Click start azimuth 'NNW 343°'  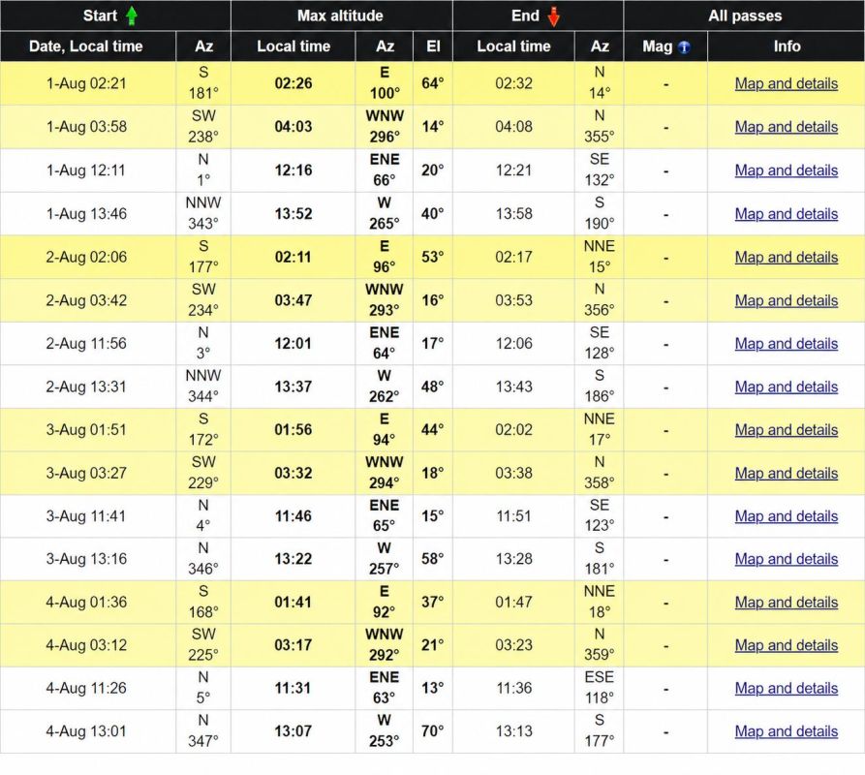pyautogui.click(x=203, y=213)
